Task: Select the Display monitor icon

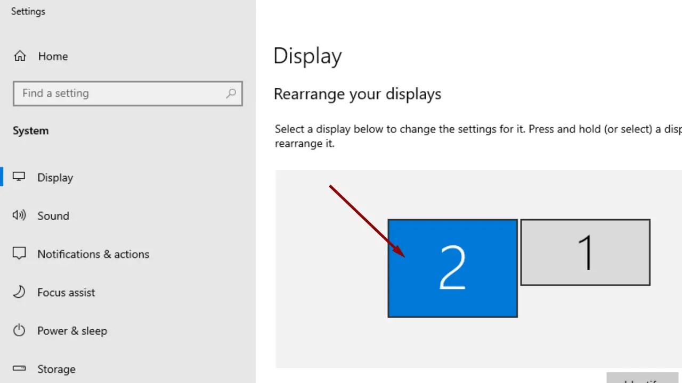Action: pos(19,177)
